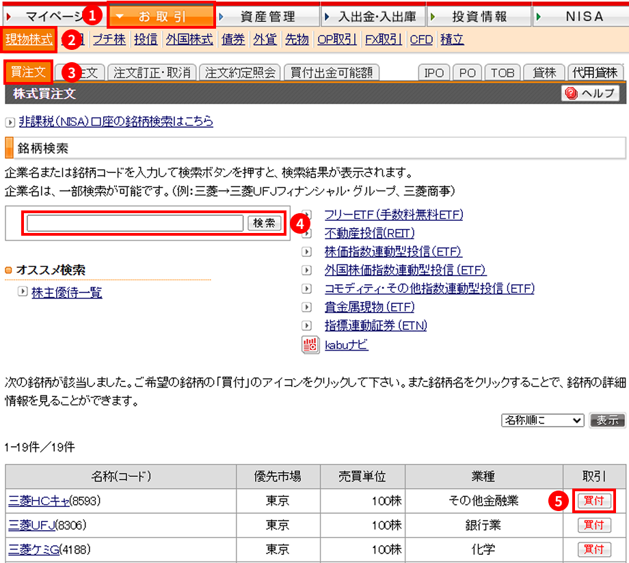Click arrow icon before 非課税(NISA)口座 link

(x=9, y=122)
